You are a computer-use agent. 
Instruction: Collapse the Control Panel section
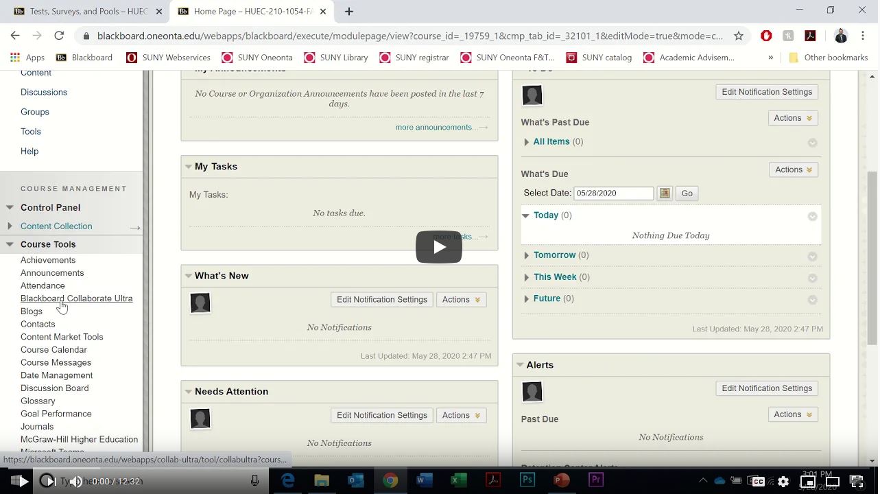point(10,207)
